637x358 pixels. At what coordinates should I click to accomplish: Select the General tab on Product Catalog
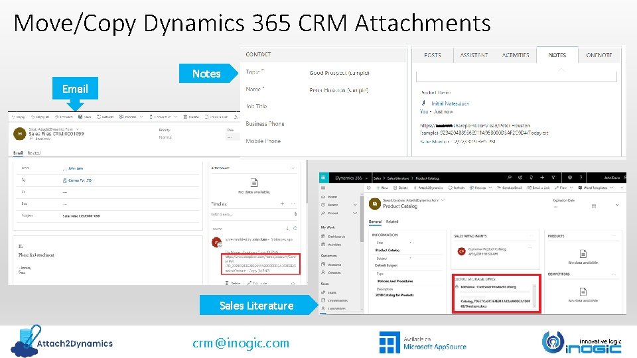[x=374, y=221]
